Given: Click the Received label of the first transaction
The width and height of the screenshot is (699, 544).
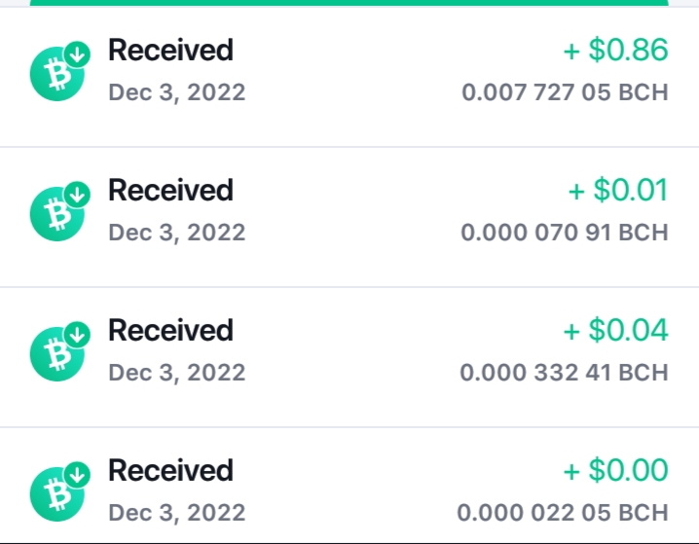Looking at the screenshot, I should [x=170, y=50].
